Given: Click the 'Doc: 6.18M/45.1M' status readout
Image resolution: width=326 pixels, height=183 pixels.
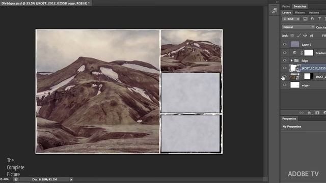Looking at the screenshot, I should (44, 179).
